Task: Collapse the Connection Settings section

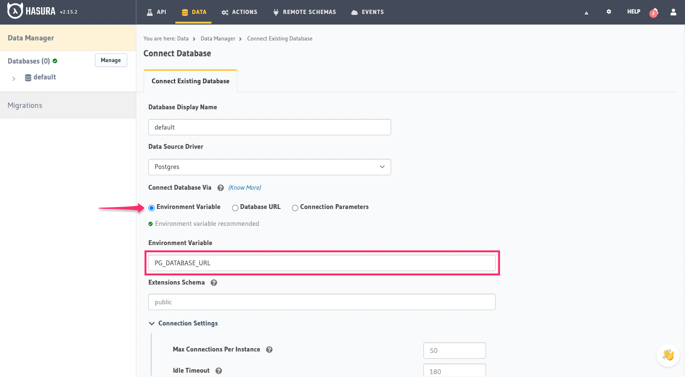Action: coord(152,323)
